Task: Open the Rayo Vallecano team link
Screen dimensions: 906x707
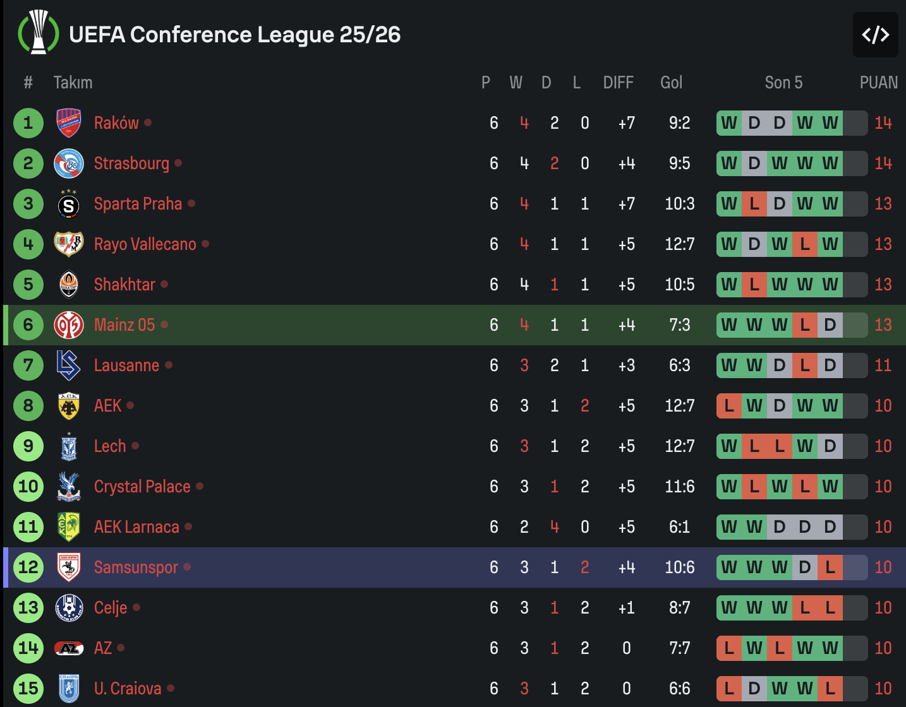Action: click(145, 244)
